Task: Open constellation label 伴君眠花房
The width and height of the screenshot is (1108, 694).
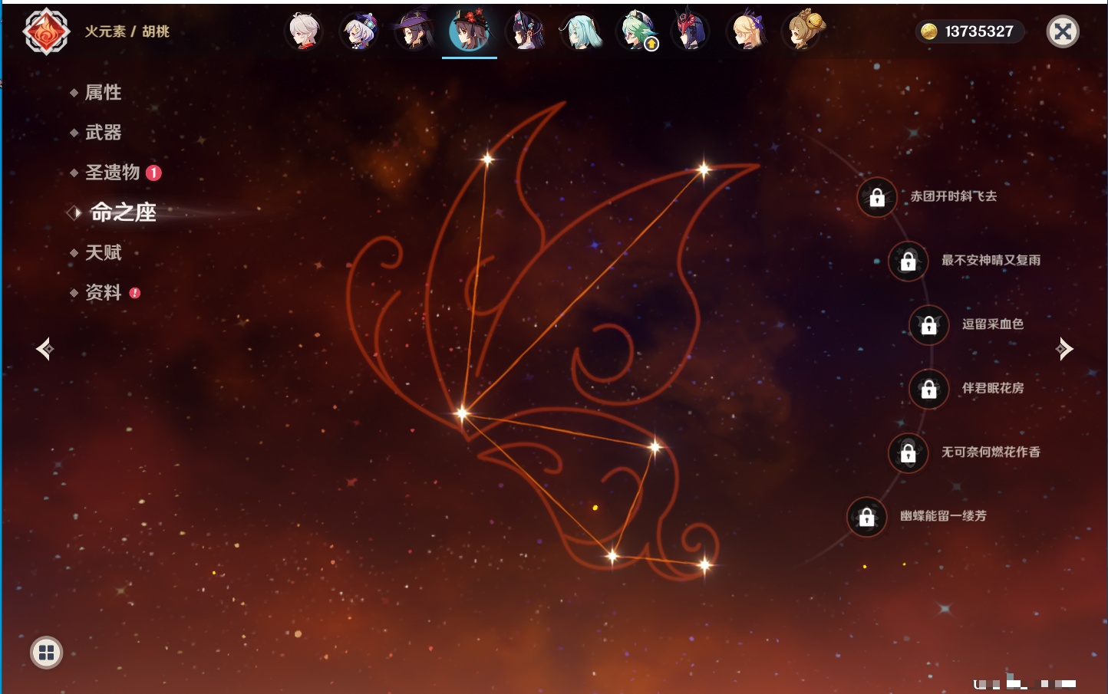Action: click(x=993, y=388)
